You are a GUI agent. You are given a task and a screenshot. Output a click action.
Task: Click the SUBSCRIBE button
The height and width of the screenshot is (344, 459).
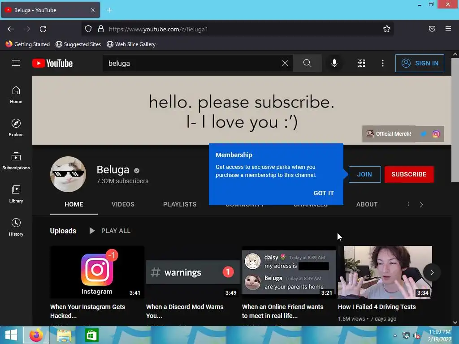click(409, 174)
